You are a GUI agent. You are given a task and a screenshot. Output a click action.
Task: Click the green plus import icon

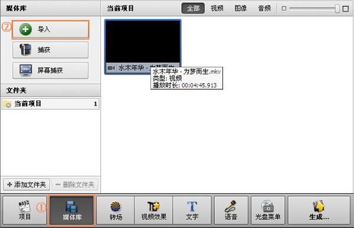click(x=25, y=30)
